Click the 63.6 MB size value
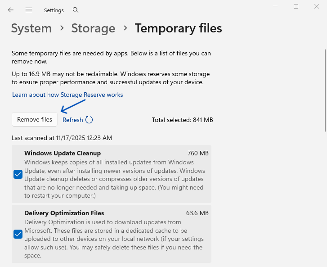Screen dimensions: 327x267 (197, 213)
